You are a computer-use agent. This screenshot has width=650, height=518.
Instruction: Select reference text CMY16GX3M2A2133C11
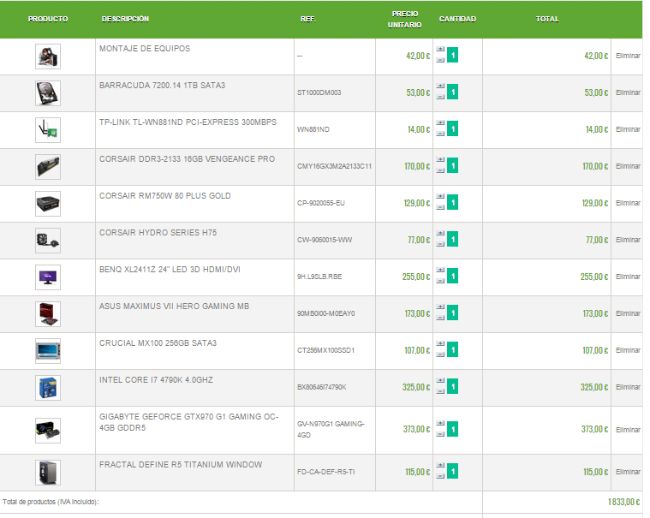tap(334, 166)
